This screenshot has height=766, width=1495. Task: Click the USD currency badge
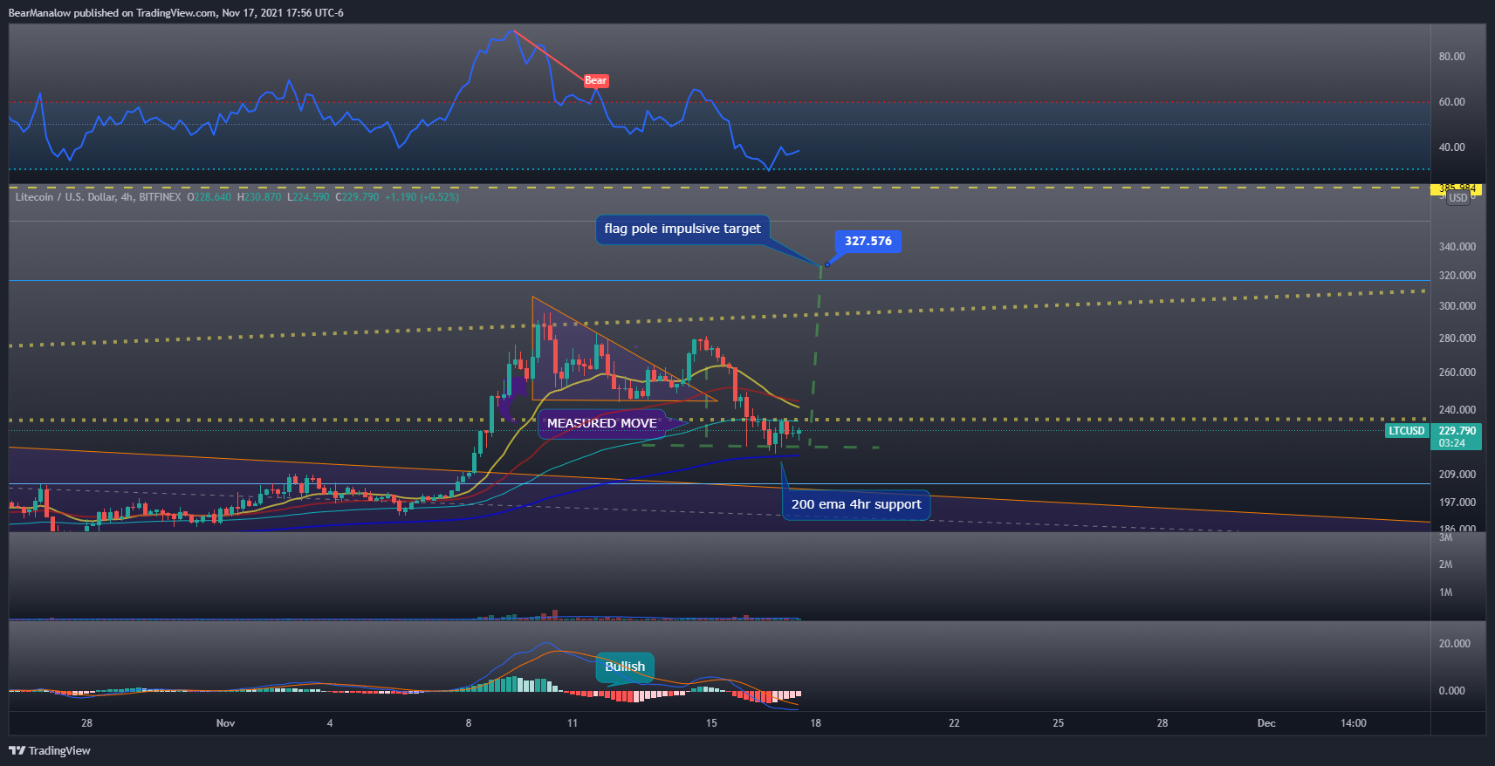1458,198
